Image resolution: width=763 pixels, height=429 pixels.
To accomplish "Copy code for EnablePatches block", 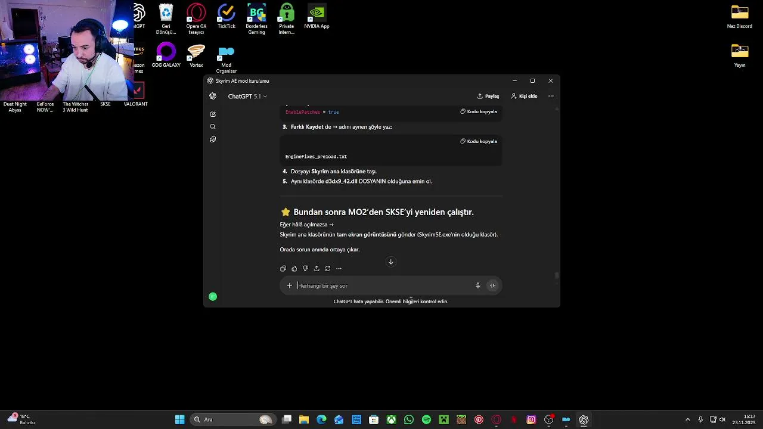I will pos(479,111).
